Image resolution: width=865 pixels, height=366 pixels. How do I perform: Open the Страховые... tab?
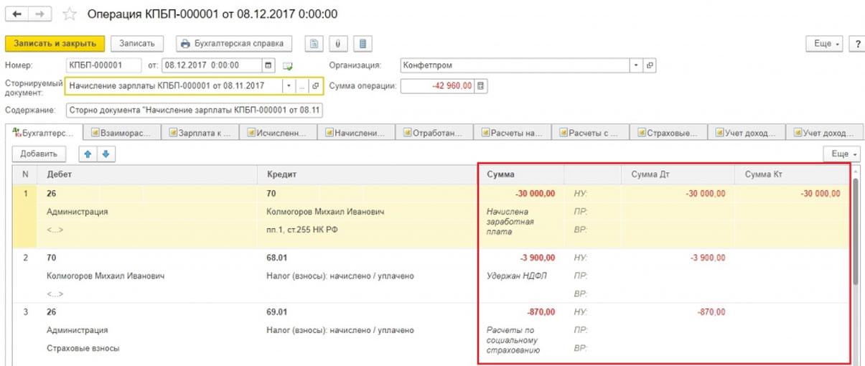click(x=668, y=133)
